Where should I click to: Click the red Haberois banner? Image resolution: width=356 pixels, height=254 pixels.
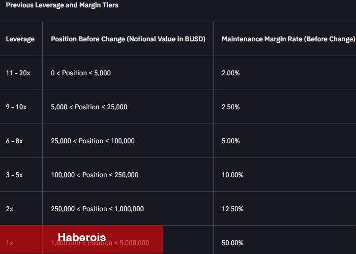pyautogui.click(x=81, y=239)
